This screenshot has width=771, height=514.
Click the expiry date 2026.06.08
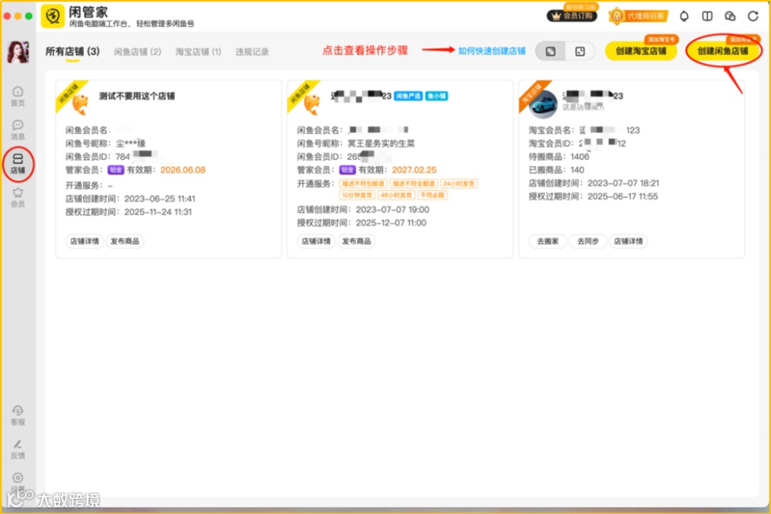pos(183,170)
